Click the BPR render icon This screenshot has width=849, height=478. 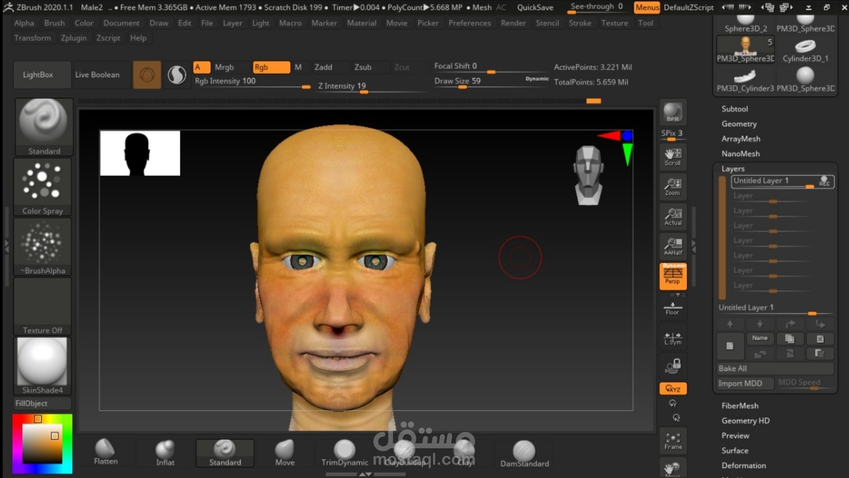(672, 112)
